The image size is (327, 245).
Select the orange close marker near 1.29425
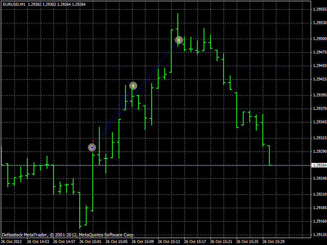[133, 86]
